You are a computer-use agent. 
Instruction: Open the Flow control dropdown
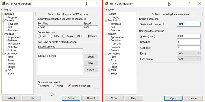pyautogui.click(x=189, y=59)
